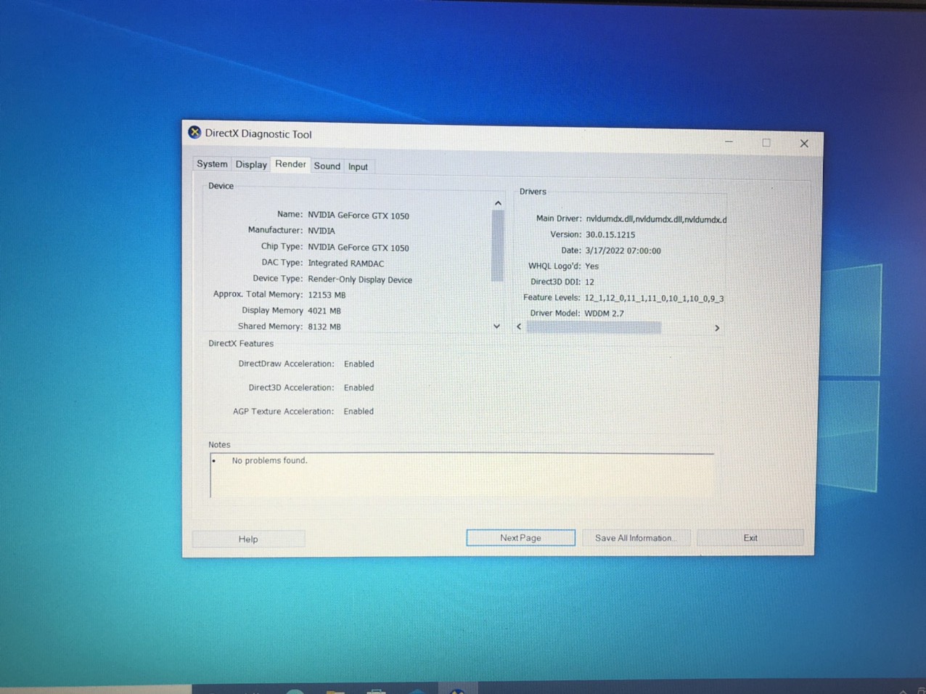Viewport: 926px width, 694px height.
Task: Click the device name 'NVIDIA GeForce GTX 1050'
Action: coord(358,216)
